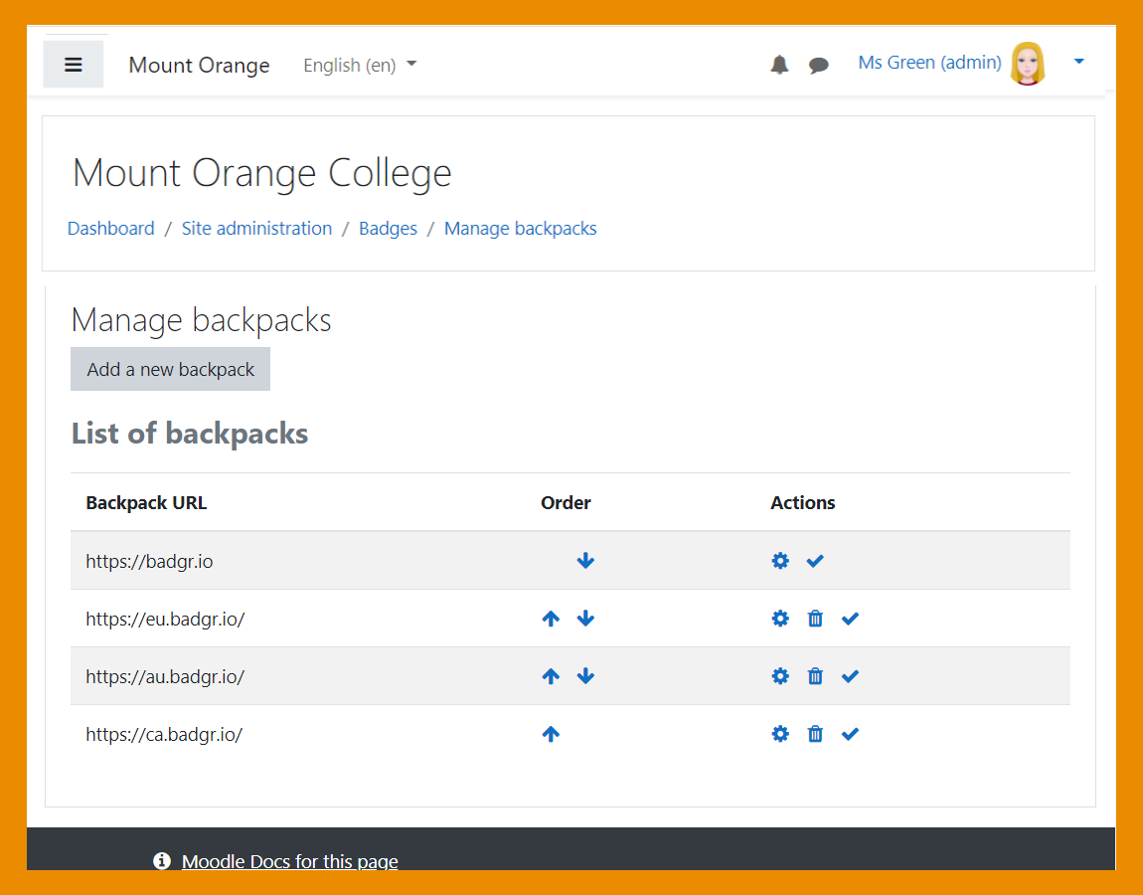Move https://ca.badgr.io/ up in the order
The image size is (1143, 895).
[551, 733]
